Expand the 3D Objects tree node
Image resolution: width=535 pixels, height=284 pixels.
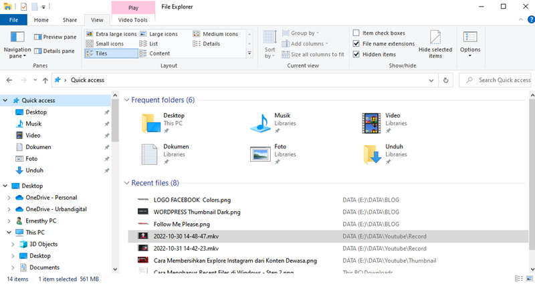(14, 244)
